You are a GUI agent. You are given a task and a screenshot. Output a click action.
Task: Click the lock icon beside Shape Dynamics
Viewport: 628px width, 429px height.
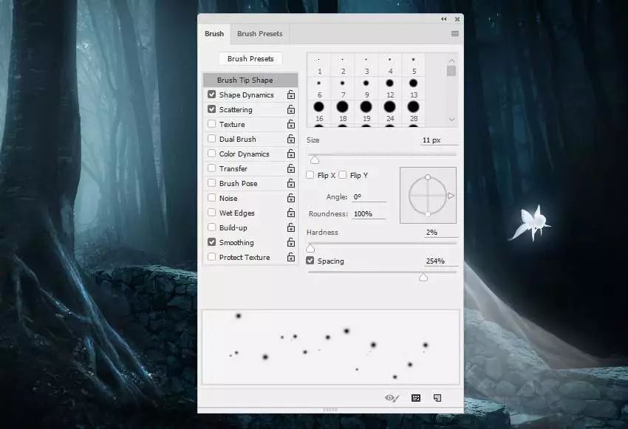coord(291,95)
